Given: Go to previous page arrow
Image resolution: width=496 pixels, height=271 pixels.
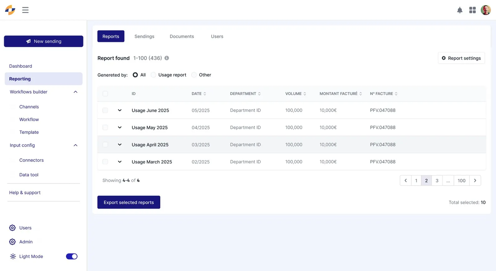Looking at the screenshot, I should 405,181.
